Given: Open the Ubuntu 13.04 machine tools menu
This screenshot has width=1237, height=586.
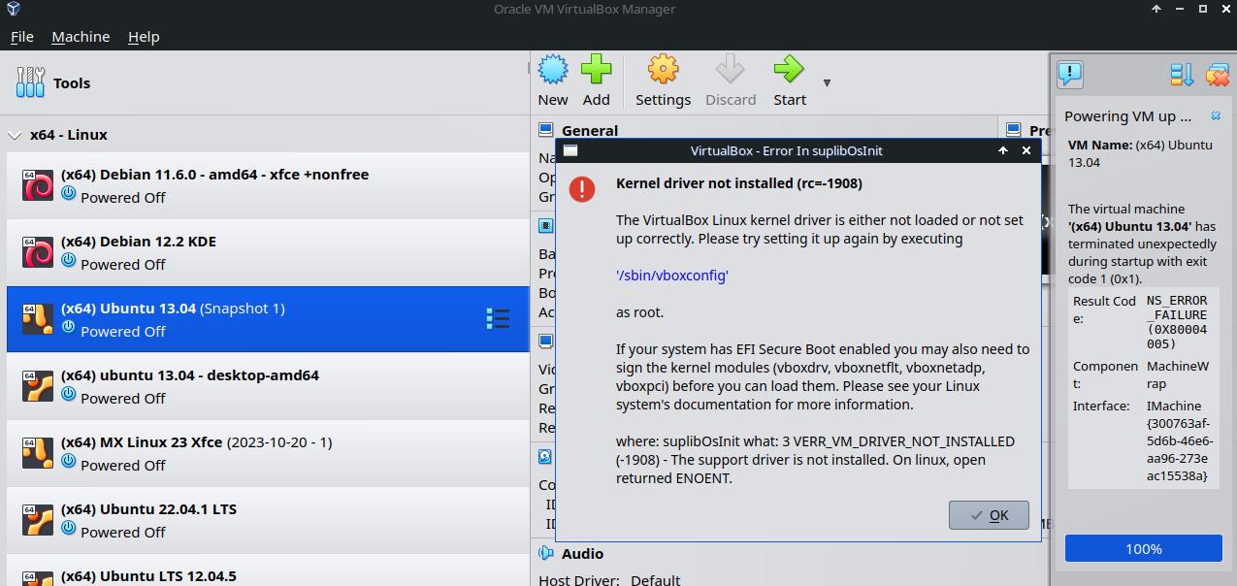Looking at the screenshot, I should (498, 319).
